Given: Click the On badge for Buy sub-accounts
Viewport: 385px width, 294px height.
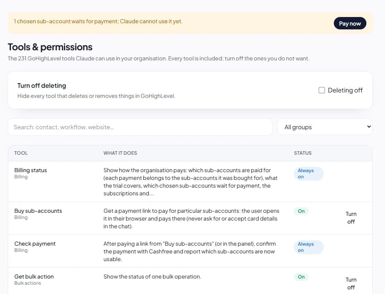Looking at the screenshot, I should [x=301, y=211].
